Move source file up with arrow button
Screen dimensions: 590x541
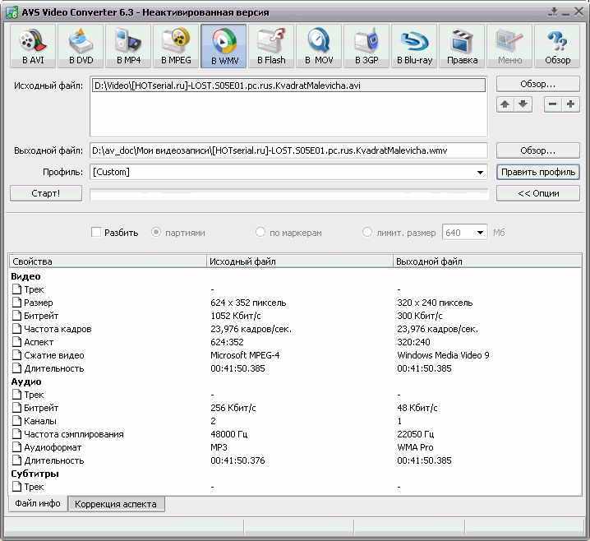(x=505, y=104)
